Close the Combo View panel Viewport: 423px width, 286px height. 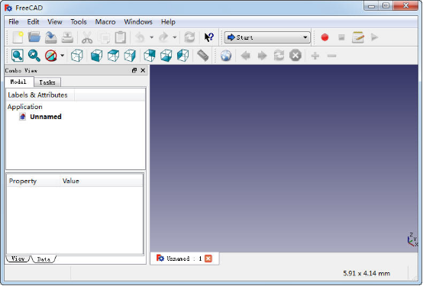point(143,70)
